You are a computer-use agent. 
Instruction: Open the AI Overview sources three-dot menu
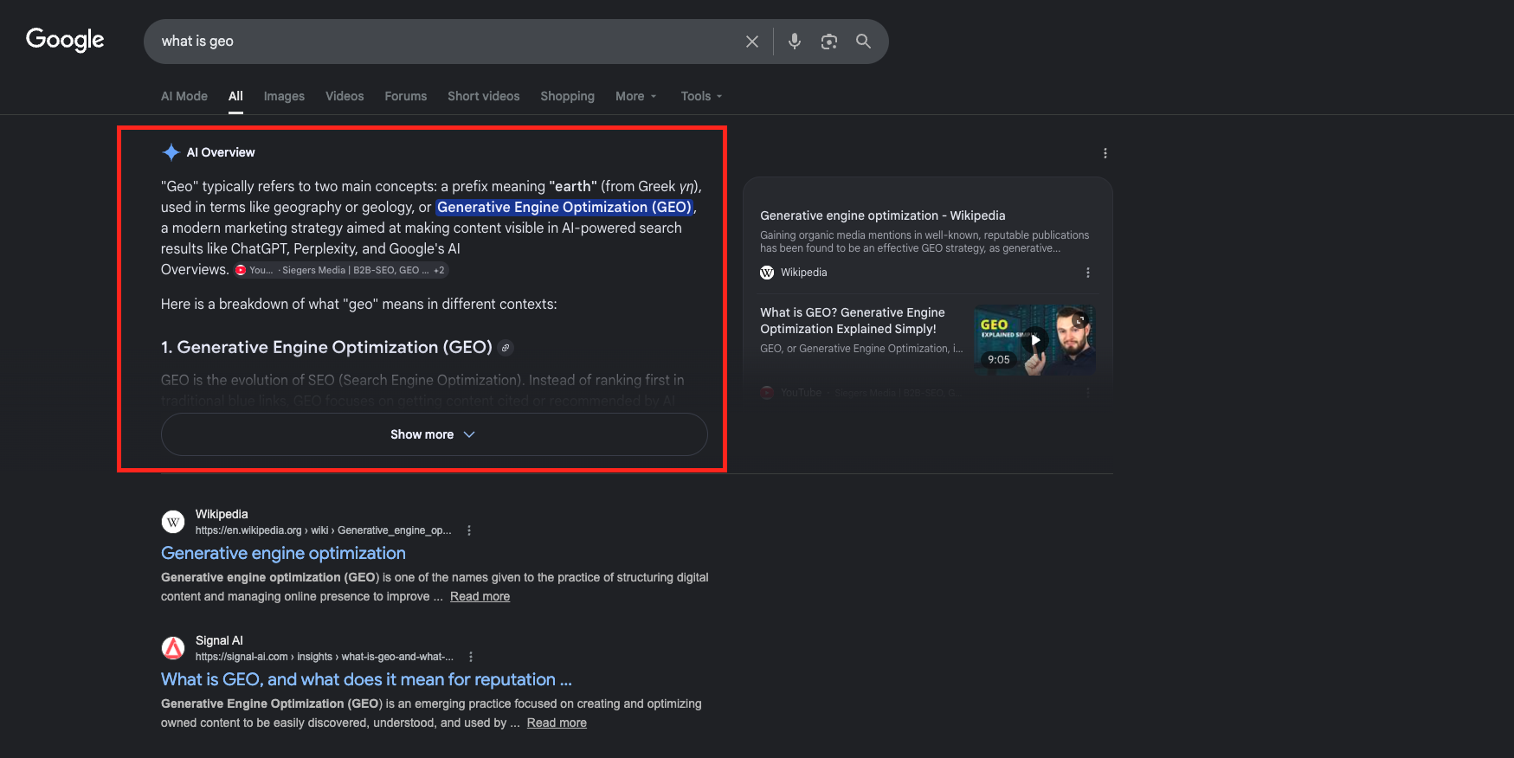(x=1105, y=153)
